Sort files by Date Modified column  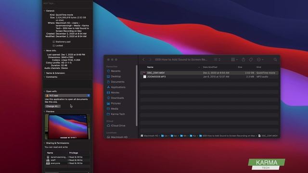click(x=210, y=67)
